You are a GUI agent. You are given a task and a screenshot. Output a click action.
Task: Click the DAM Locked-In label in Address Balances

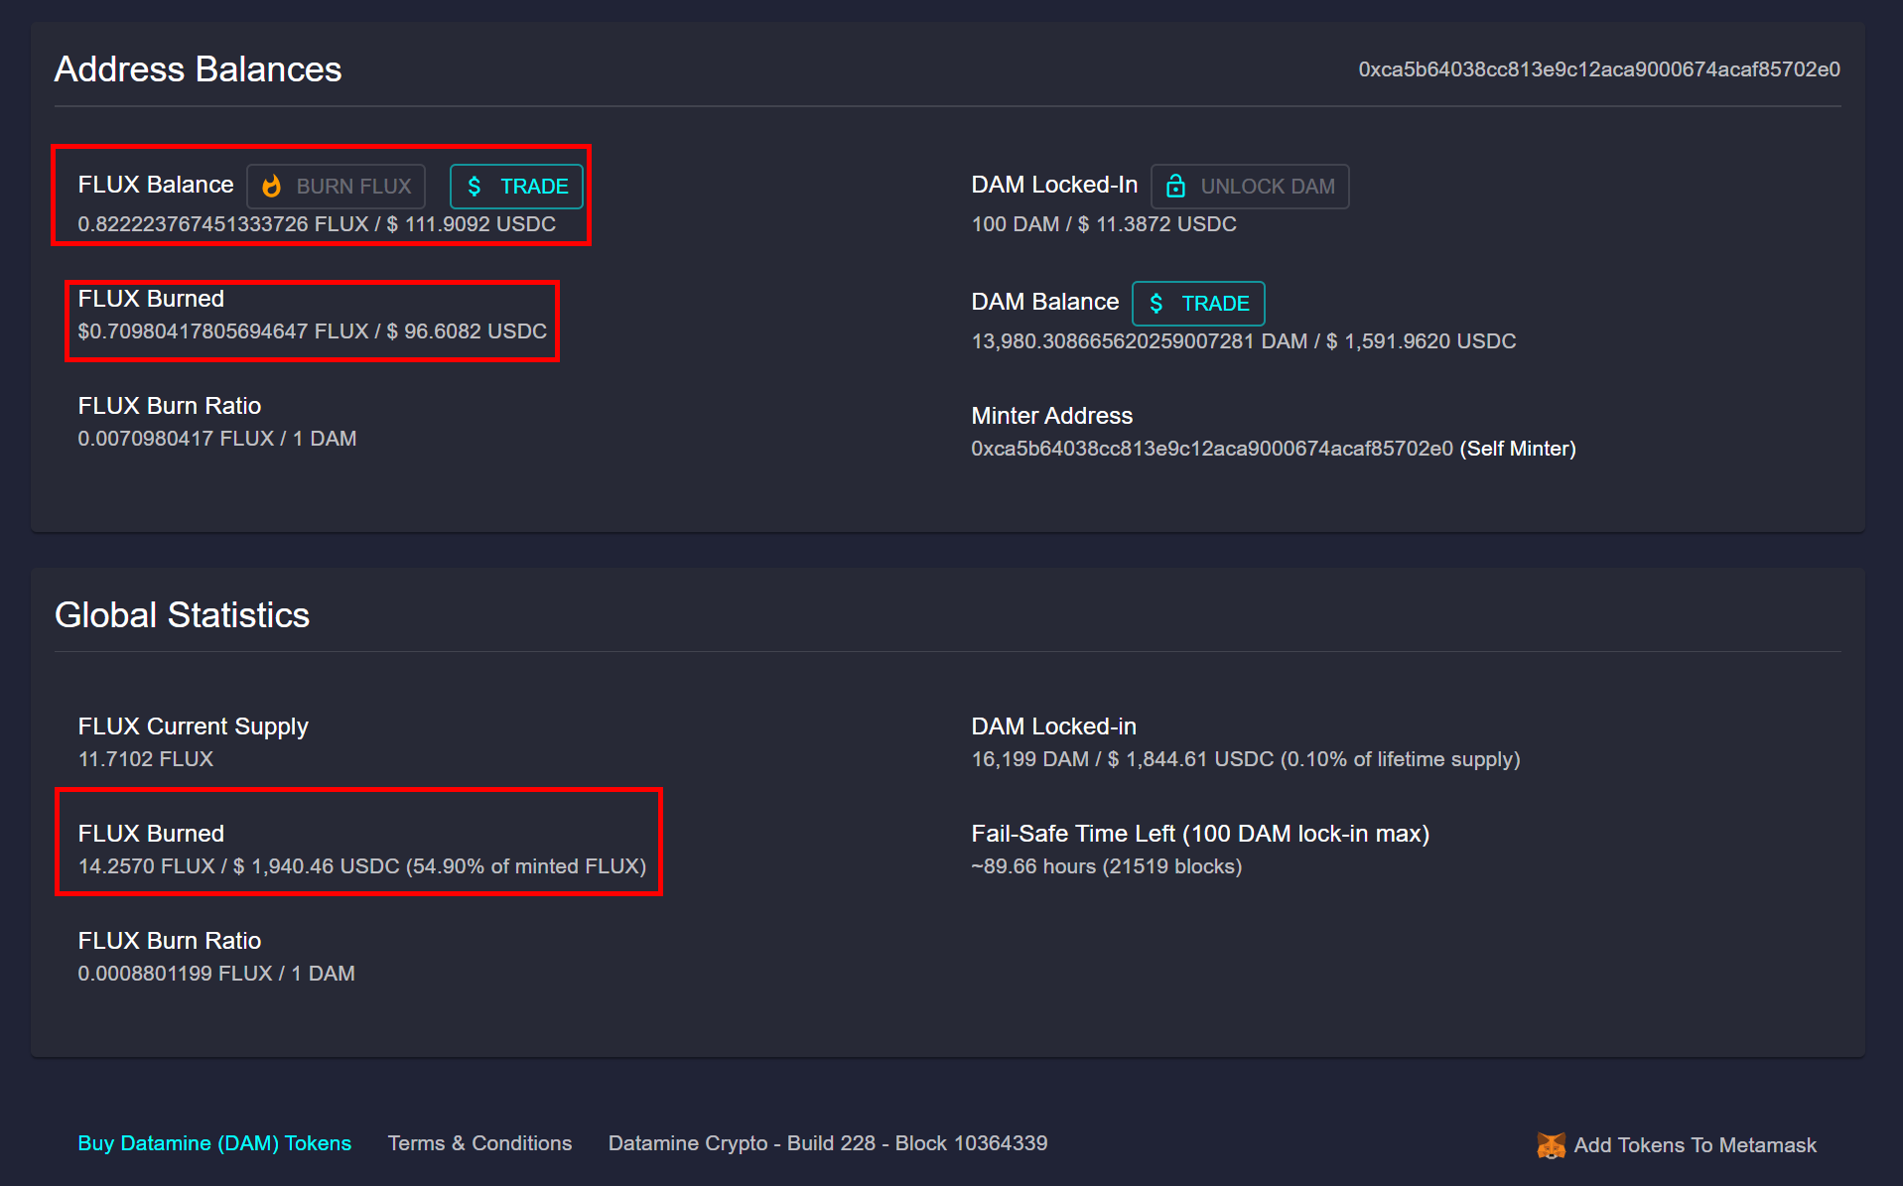coord(1054,185)
